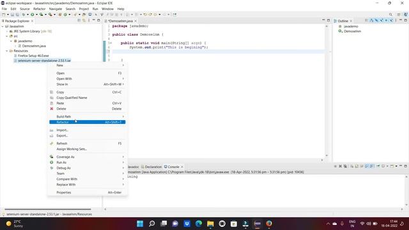The image size is (409, 230).
Task: Open the Navigate menu in menu bar
Action: pos(56,9)
